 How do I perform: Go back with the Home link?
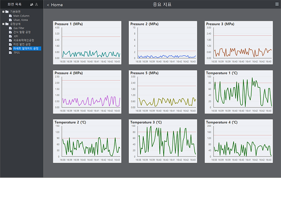(55, 5)
